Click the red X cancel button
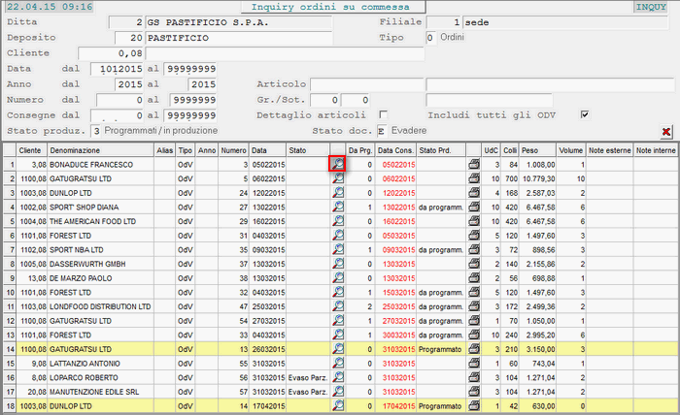Viewport: 680px width, 415px height. (666, 132)
